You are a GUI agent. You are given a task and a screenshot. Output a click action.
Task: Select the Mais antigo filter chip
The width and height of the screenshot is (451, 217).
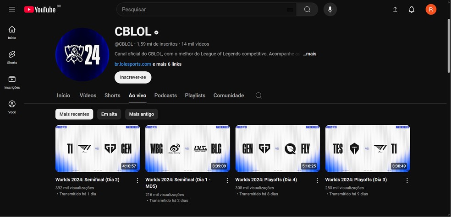coord(142,114)
